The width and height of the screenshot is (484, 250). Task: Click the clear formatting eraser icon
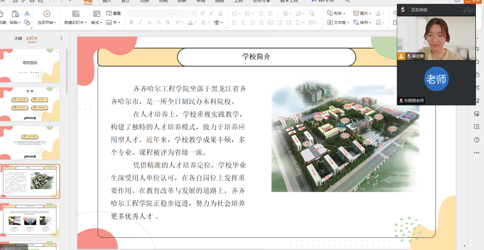[x=221, y=13]
